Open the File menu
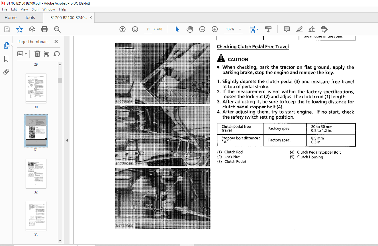Screen dimensions: 378x246 [x=5, y=9]
